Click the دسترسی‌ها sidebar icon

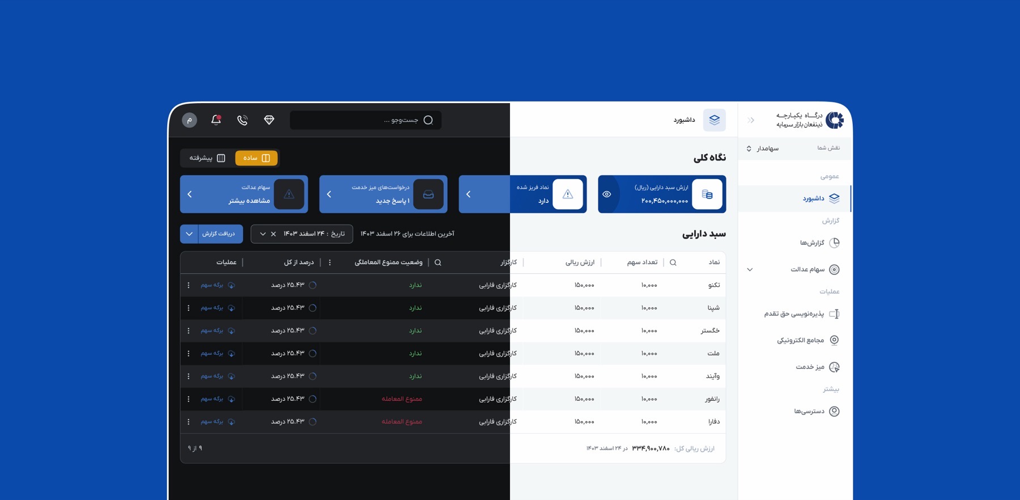point(834,411)
